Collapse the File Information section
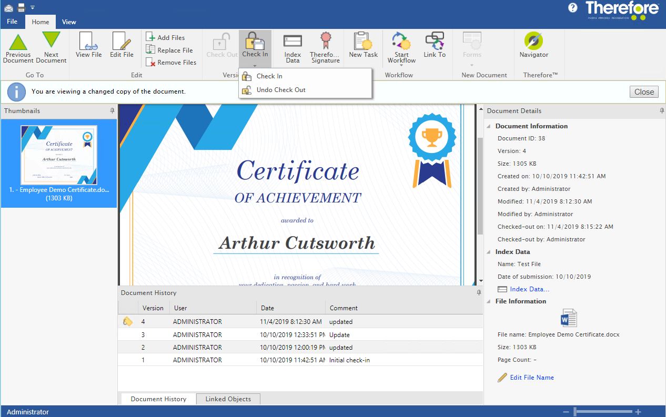The image size is (666, 417). pos(489,301)
